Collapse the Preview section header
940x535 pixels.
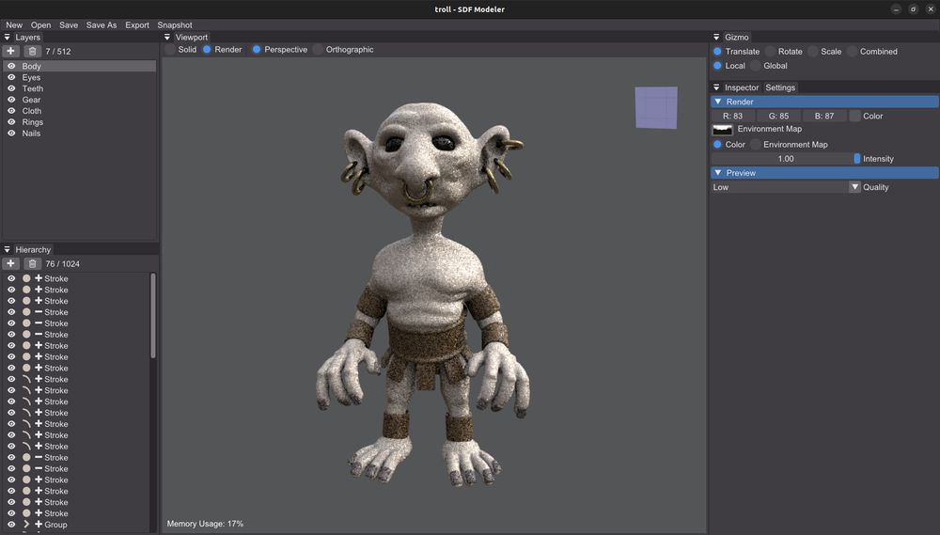[824, 173]
